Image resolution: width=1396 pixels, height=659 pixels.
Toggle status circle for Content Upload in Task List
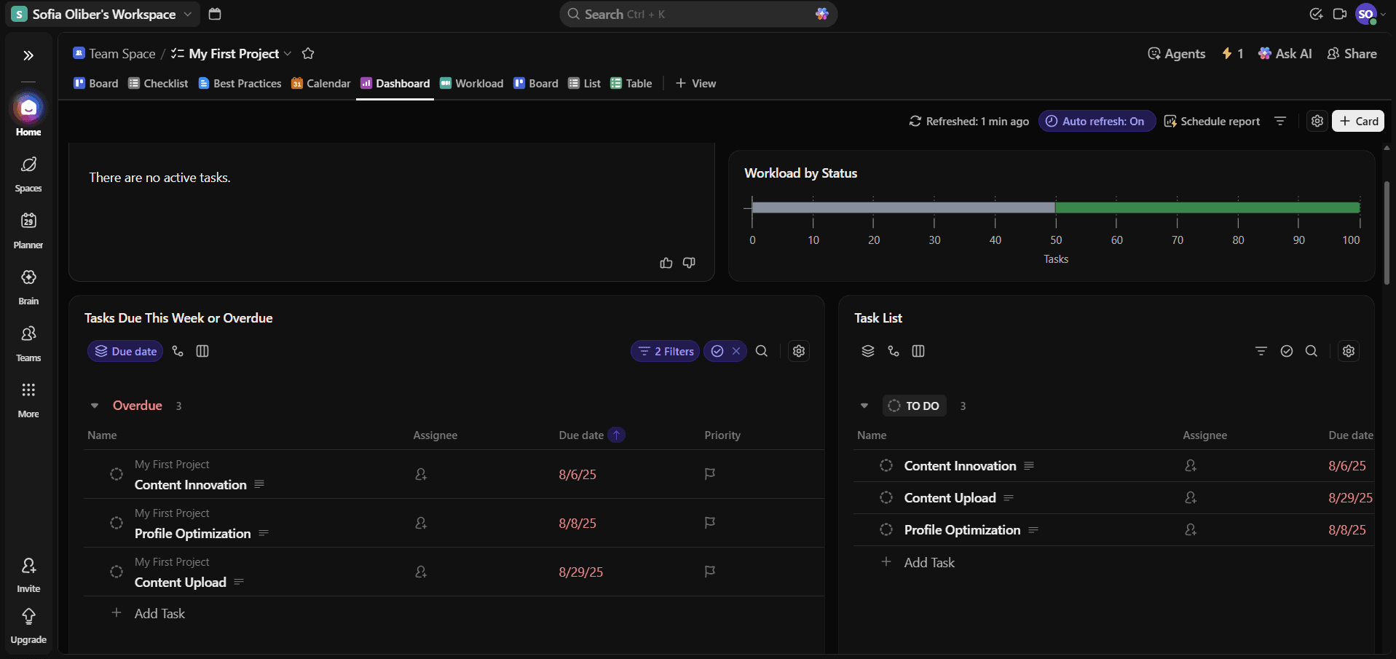[x=886, y=498]
